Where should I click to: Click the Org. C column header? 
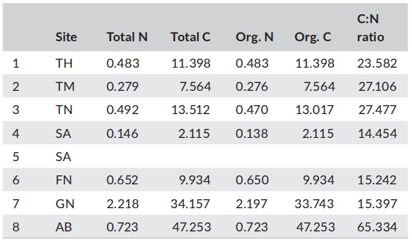click(313, 37)
